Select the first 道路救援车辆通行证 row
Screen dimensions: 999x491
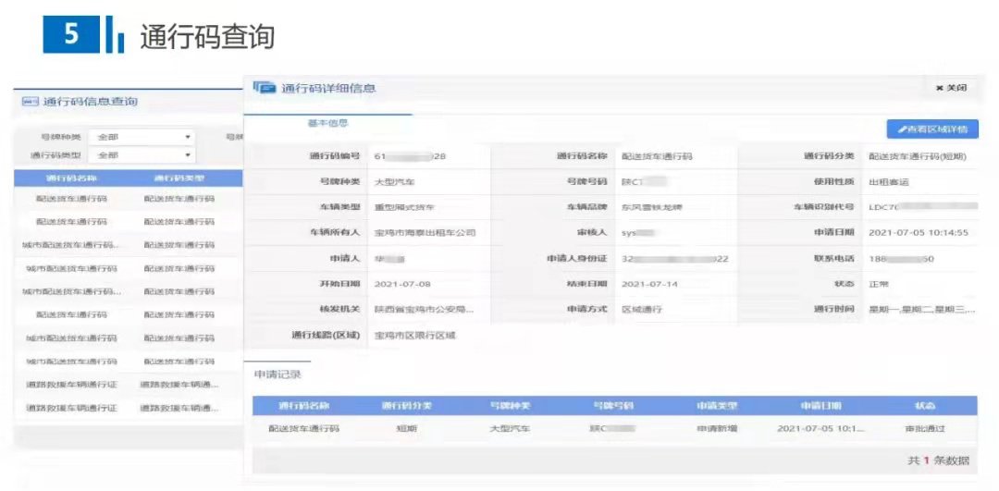(x=71, y=384)
